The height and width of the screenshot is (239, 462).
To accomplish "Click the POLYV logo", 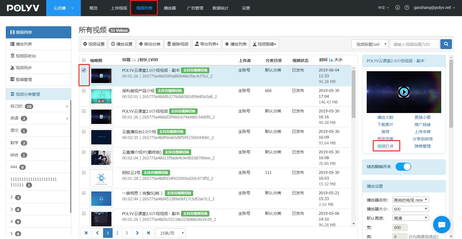I will pos(23,8).
